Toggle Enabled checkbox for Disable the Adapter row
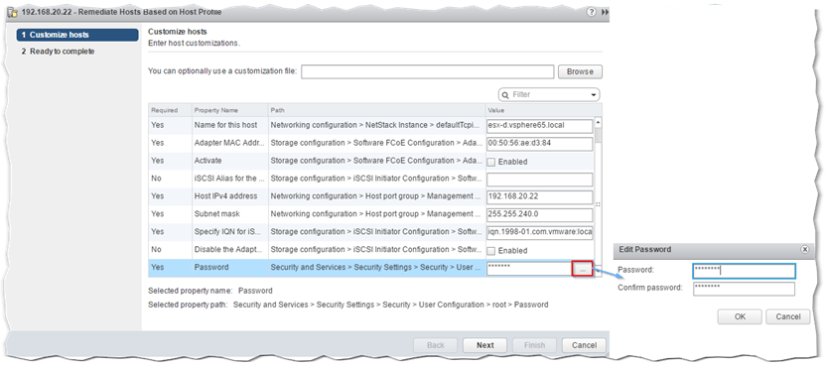 [490, 250]
